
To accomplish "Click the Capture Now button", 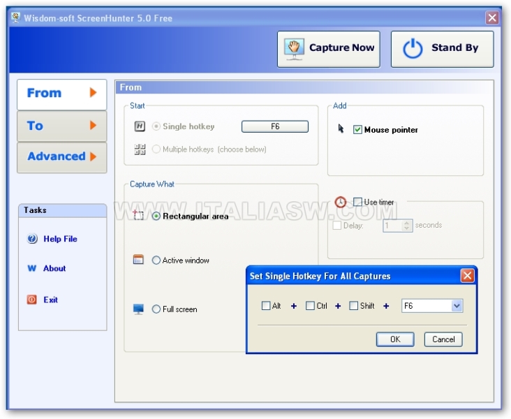I will pyautogui.click(x=329, y=50).
